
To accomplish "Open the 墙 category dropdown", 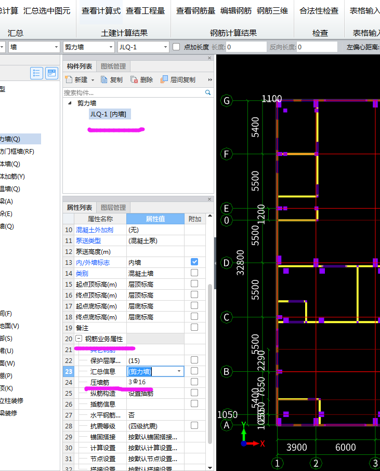I will (56, 47).
